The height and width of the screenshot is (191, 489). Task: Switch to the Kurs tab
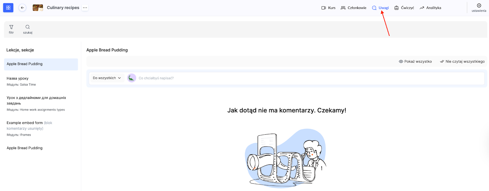pyautogui.click(x=329, y=8)
